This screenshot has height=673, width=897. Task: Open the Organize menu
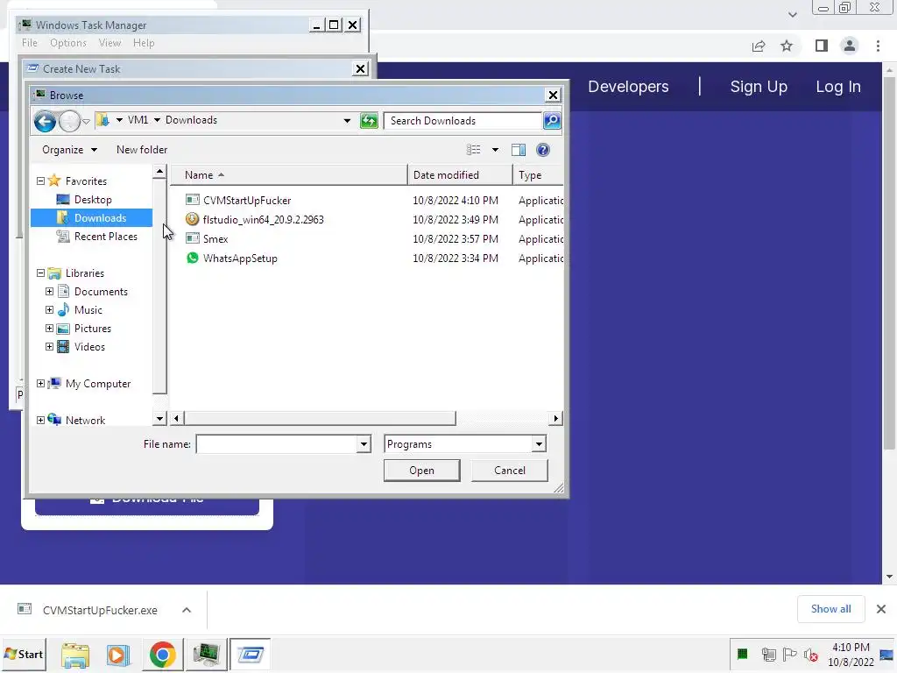point(69,150)
